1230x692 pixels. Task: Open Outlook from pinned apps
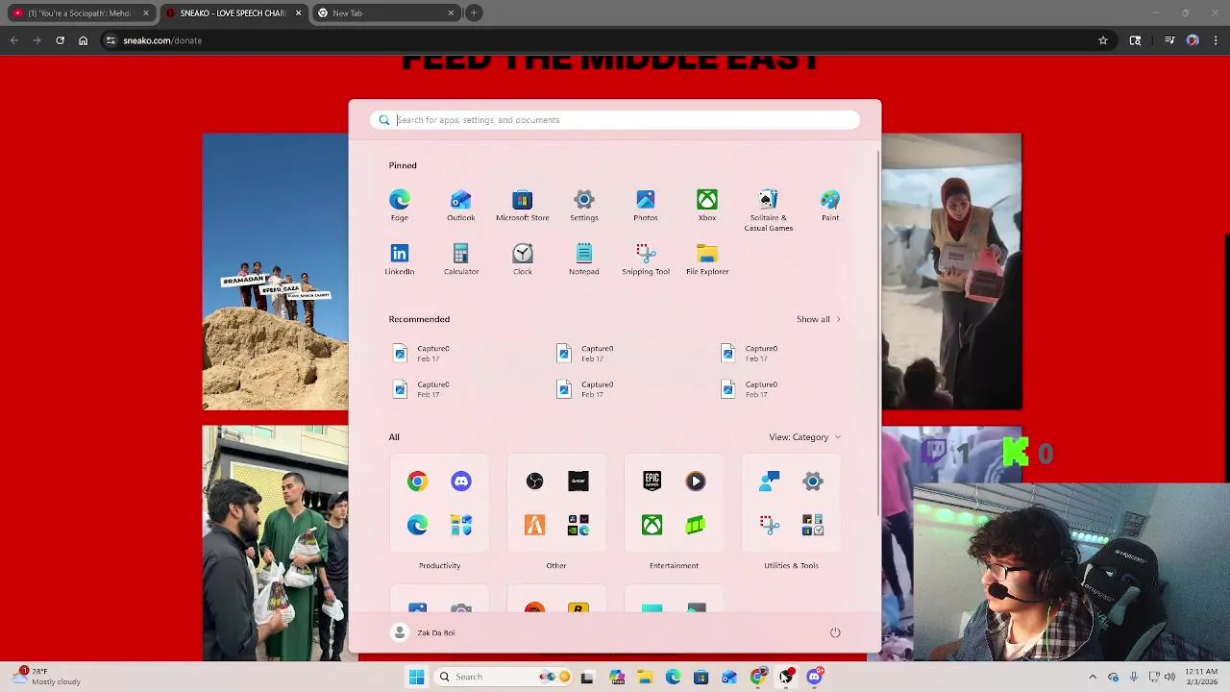click(x=460, y=206)
